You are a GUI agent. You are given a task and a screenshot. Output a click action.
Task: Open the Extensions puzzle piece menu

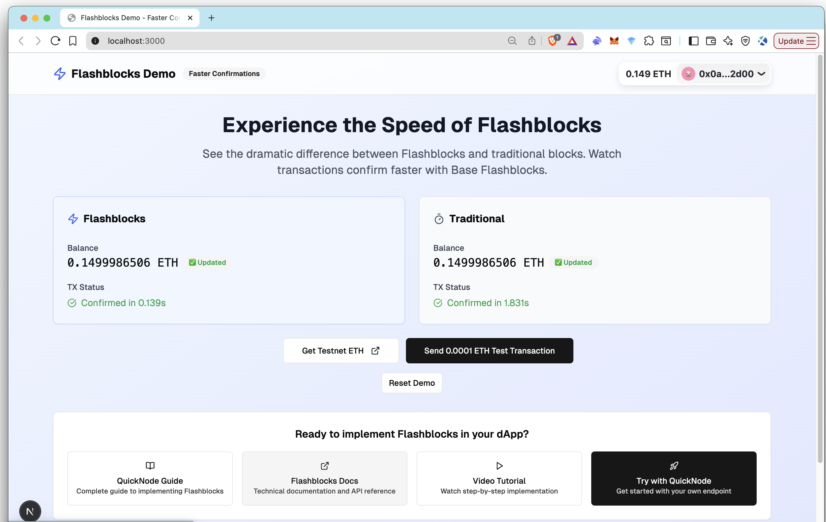(x=649, y=41)
